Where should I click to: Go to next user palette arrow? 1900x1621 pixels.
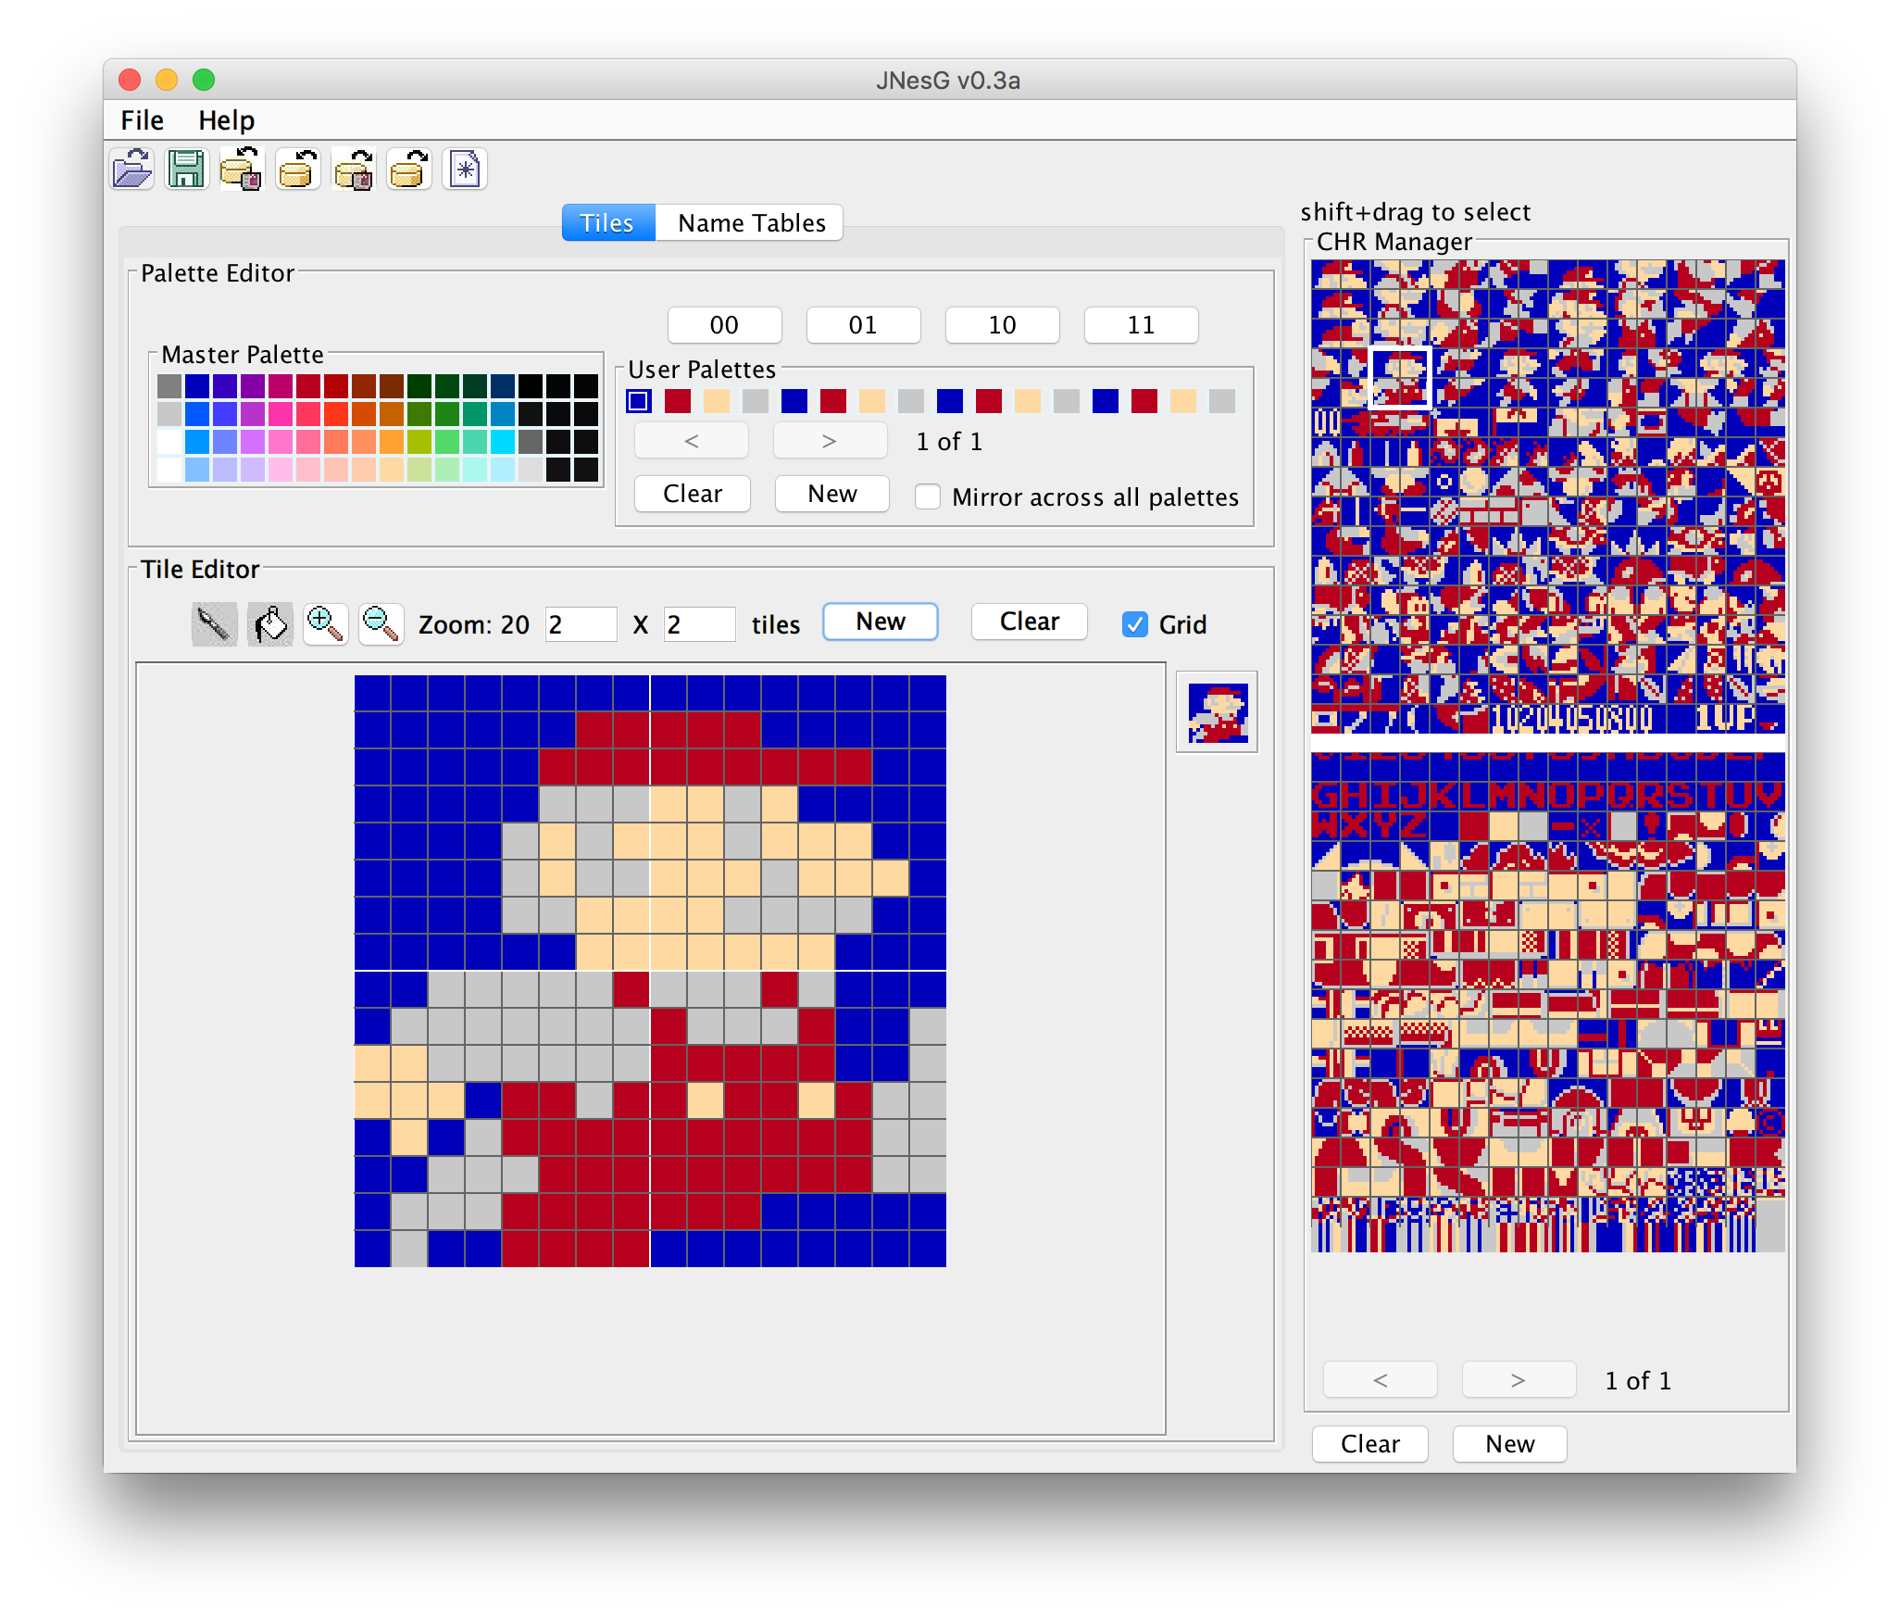(x=830, y=441)
